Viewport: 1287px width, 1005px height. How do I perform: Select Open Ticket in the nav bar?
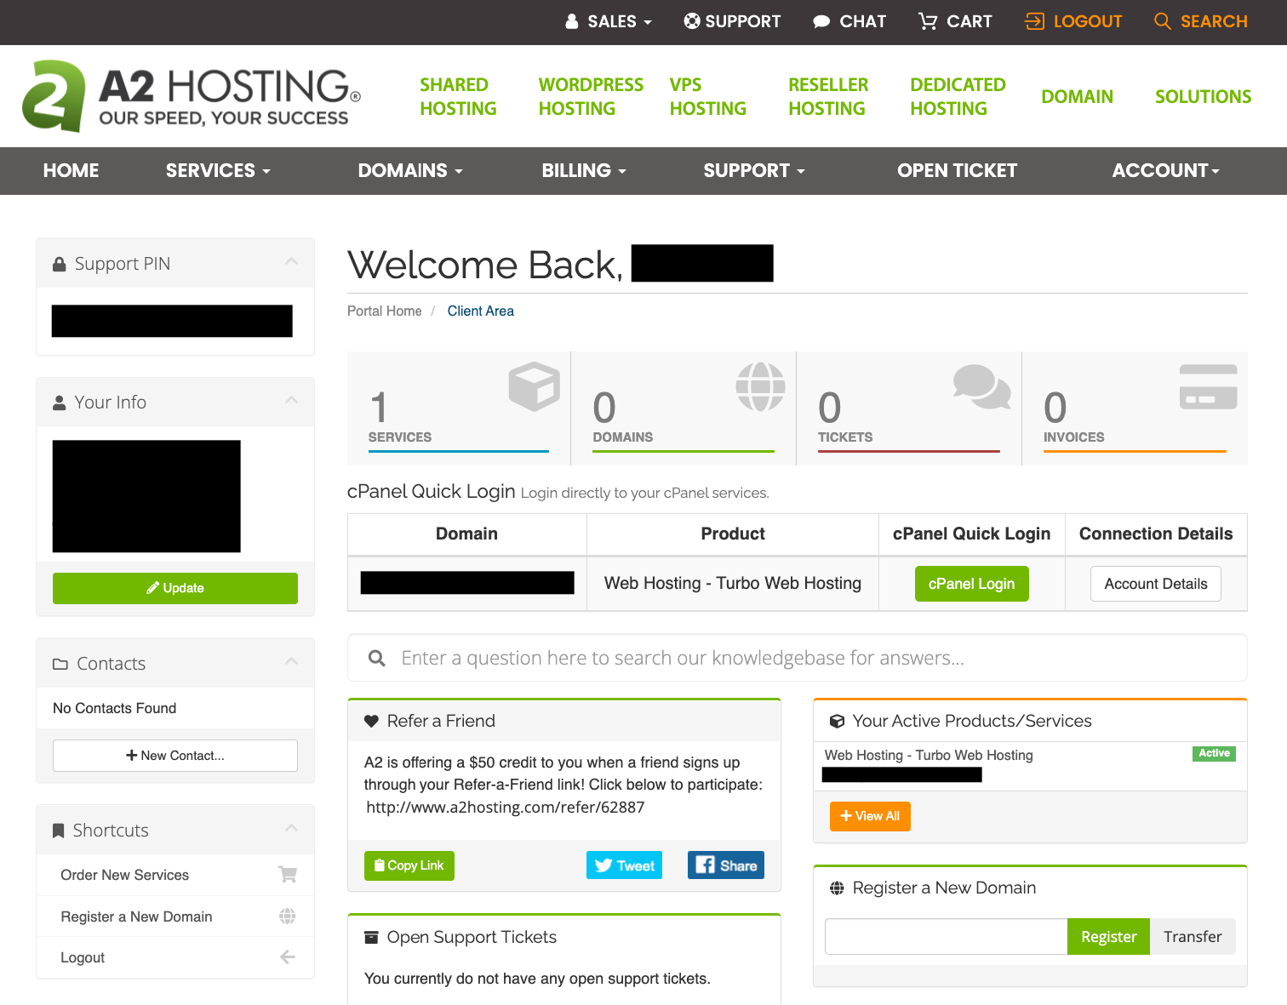pyautogui.click(x=957, y=170)
